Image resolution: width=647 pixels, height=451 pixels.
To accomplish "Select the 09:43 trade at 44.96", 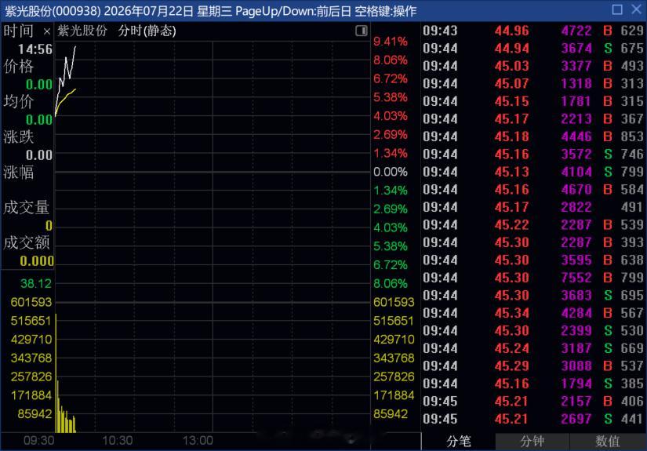I will coord(533,31).
